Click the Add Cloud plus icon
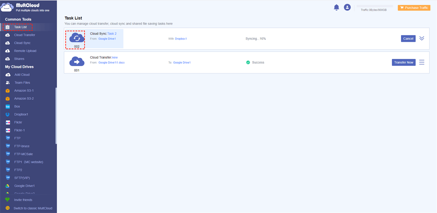 click(8, 75)
